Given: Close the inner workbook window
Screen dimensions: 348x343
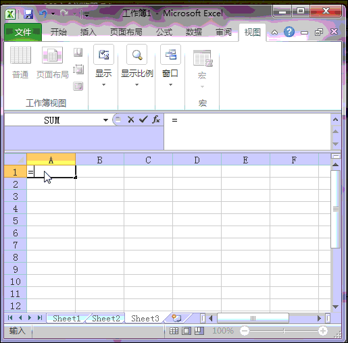Looking at the screenshot, I should pos(334,32).
